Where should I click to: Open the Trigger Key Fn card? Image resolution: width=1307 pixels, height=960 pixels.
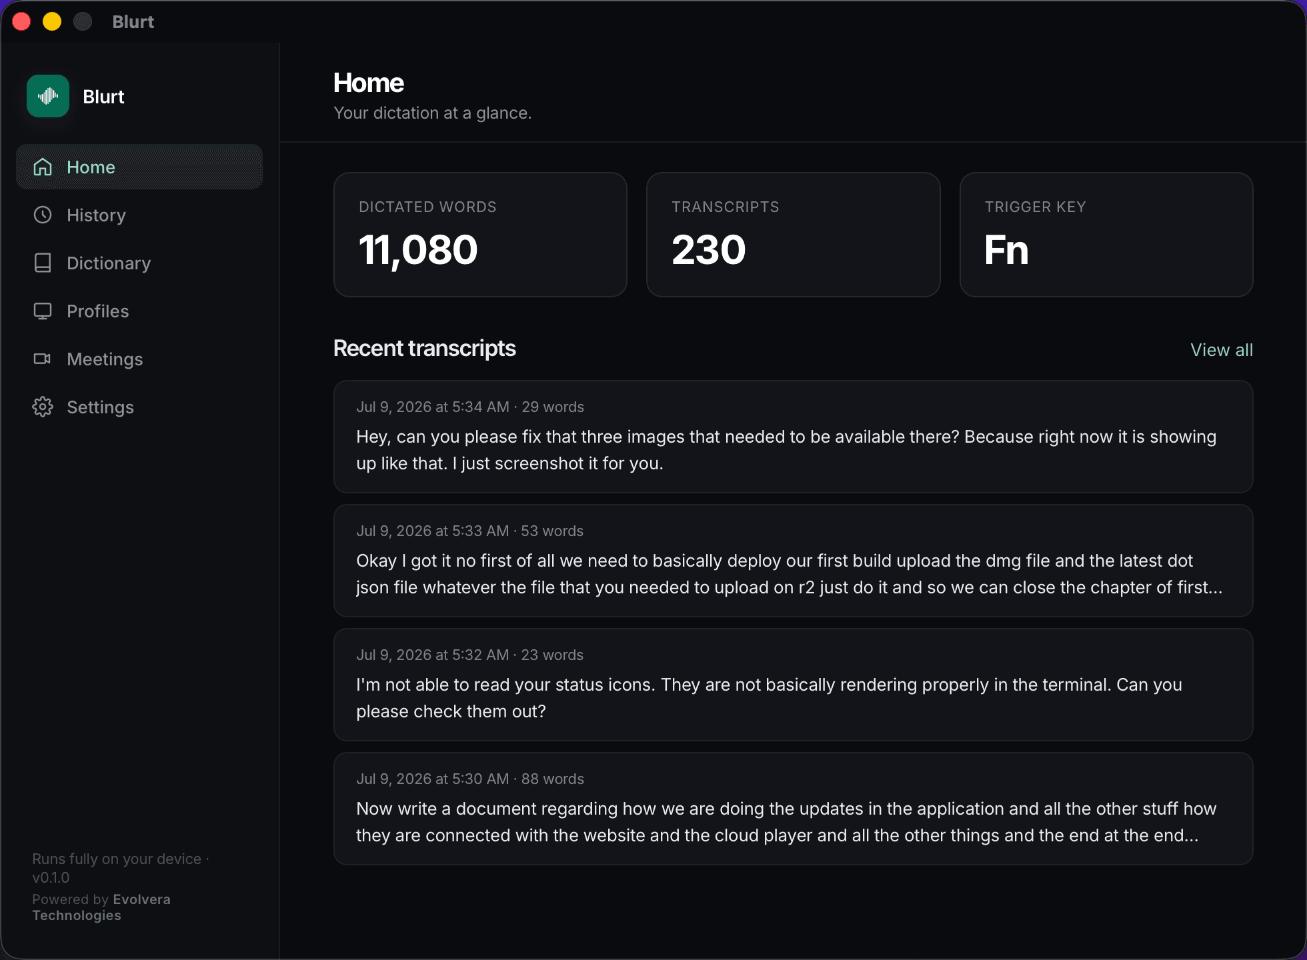click(x=1106, y=235)
